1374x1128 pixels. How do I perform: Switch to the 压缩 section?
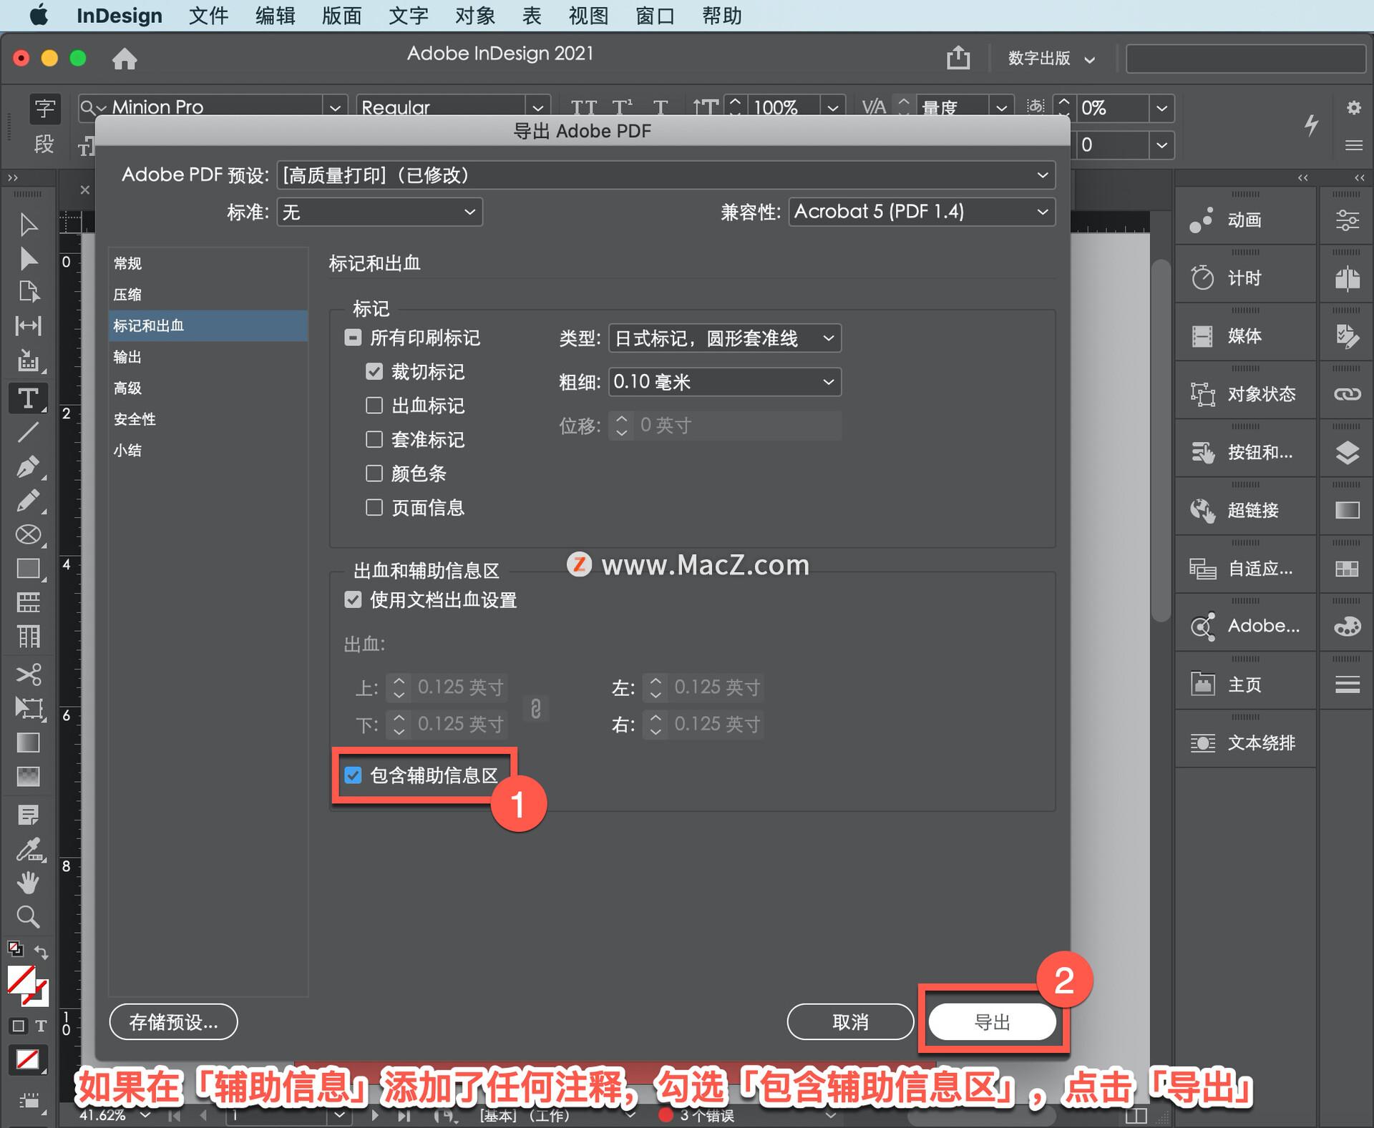(x=208, y=295)
